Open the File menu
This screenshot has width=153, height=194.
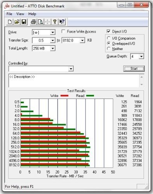(9, 14)
